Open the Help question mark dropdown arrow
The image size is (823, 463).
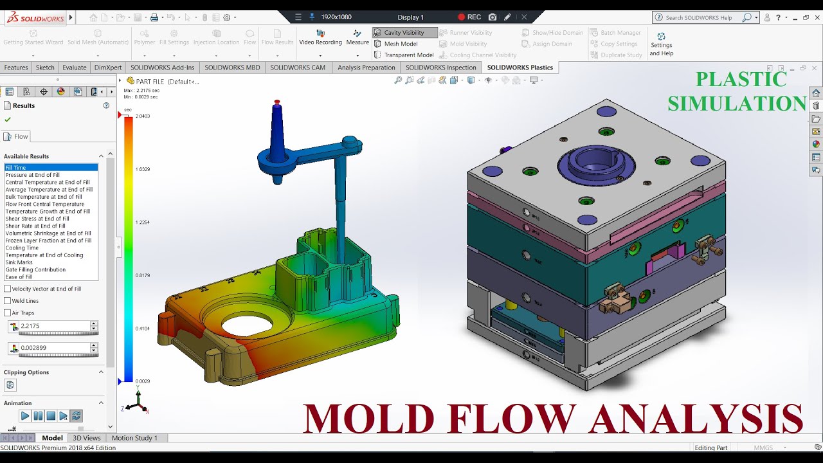(x=787, y=17)
